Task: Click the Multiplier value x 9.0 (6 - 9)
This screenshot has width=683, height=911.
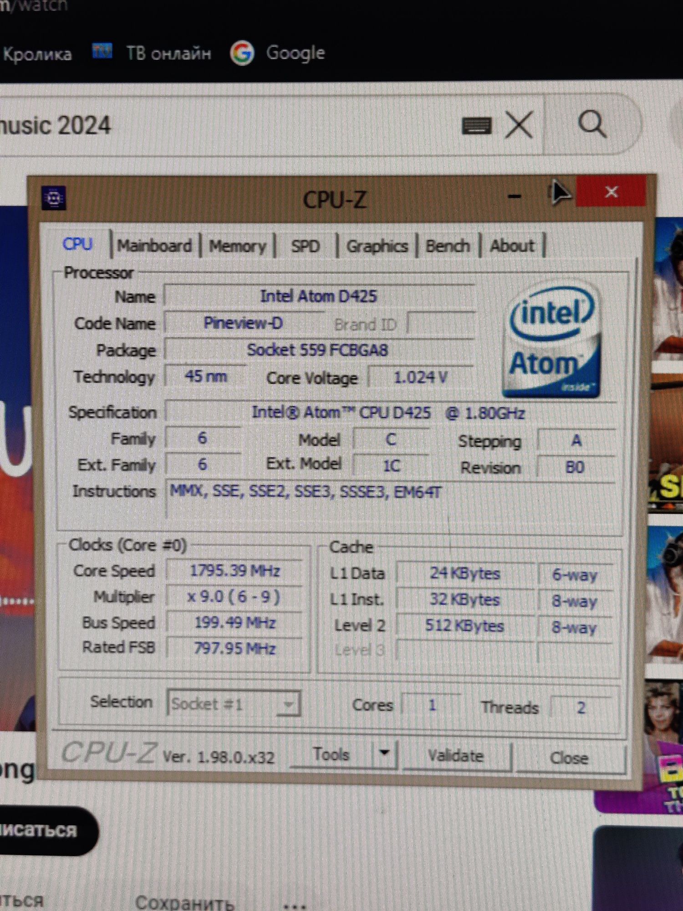Action: tap(234, 596)
